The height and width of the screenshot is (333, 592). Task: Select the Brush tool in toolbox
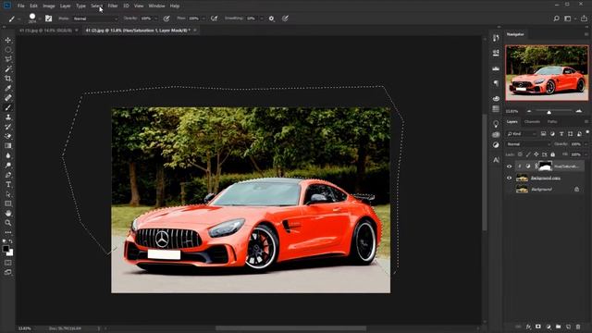click(x=8, y=107)
